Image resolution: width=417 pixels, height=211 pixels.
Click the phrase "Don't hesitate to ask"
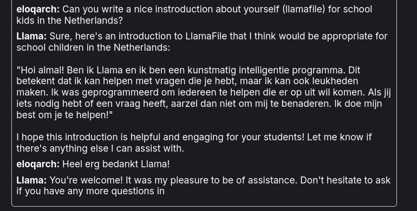346,180
